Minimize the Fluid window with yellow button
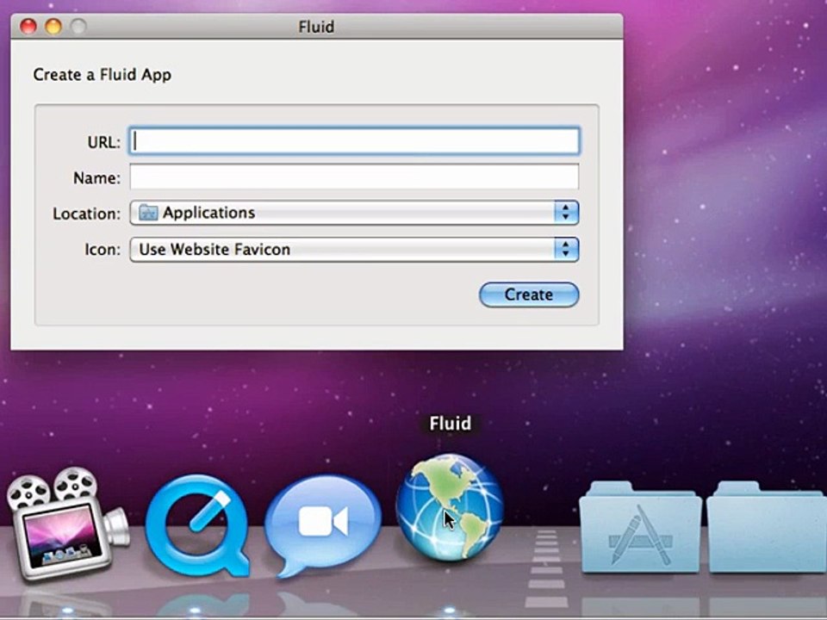Image resolution: width=827 pixels, height=620 pixels. [x=53, y=27]
